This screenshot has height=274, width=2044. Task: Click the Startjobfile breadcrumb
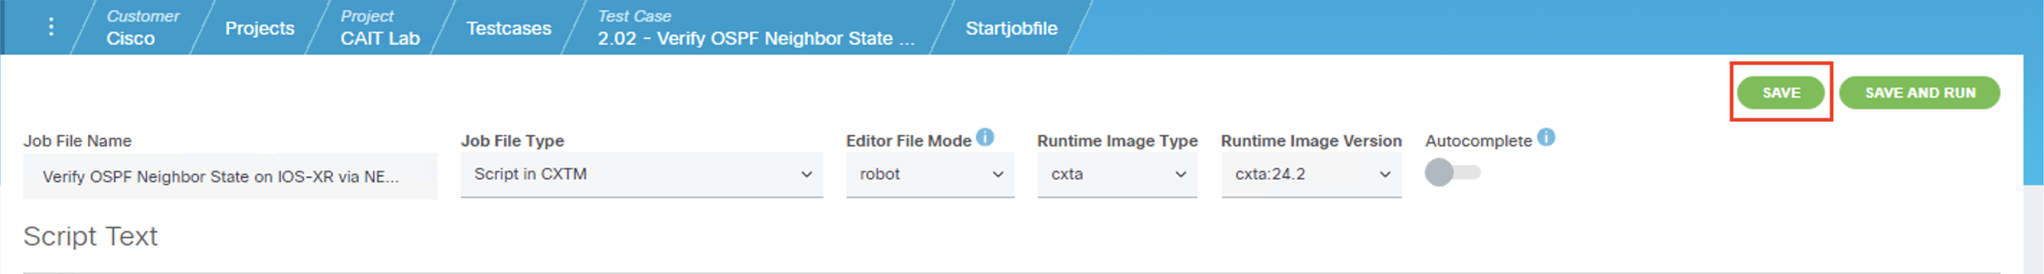[x=1011, y=29]
